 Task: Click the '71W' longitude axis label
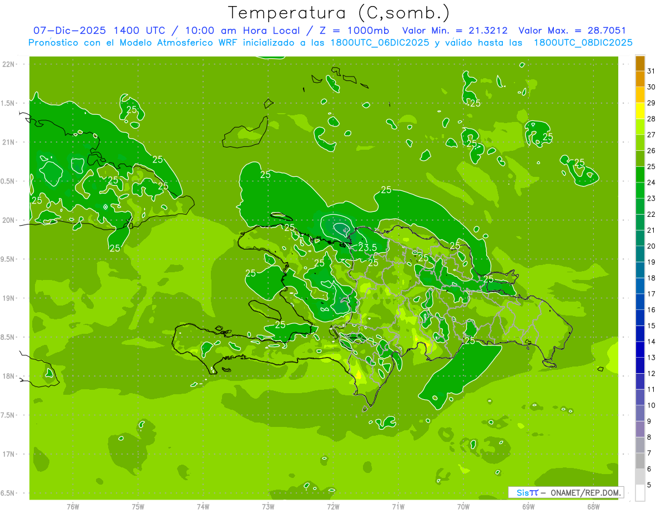pos(398,506)
